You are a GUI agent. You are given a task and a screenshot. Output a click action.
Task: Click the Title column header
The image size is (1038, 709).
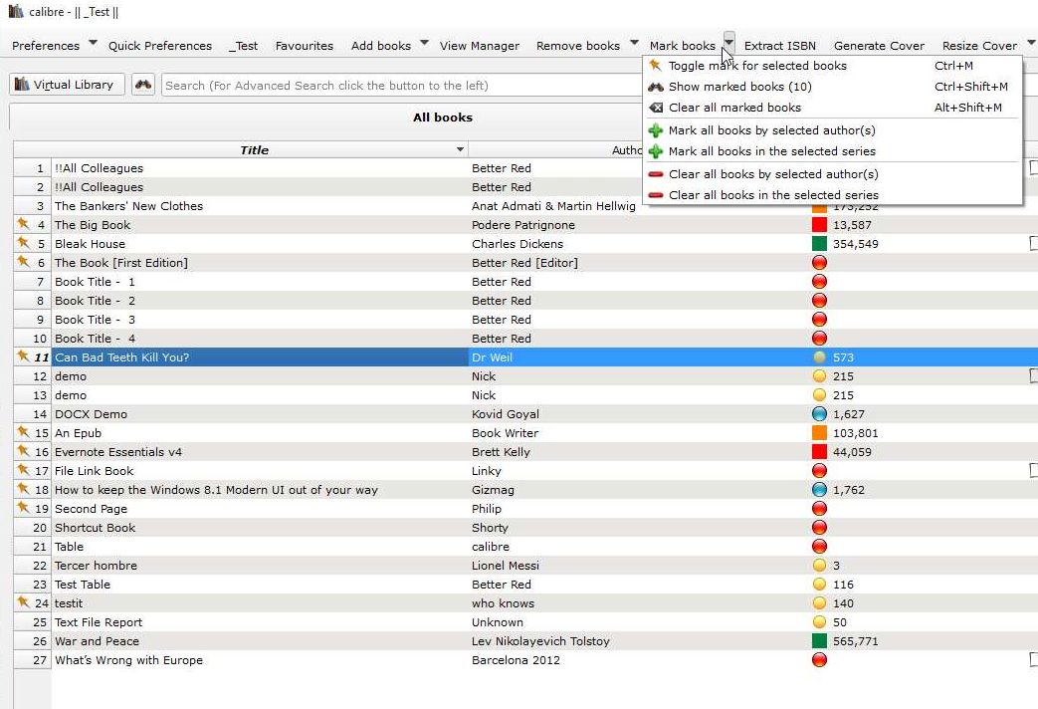coord(254,149)
